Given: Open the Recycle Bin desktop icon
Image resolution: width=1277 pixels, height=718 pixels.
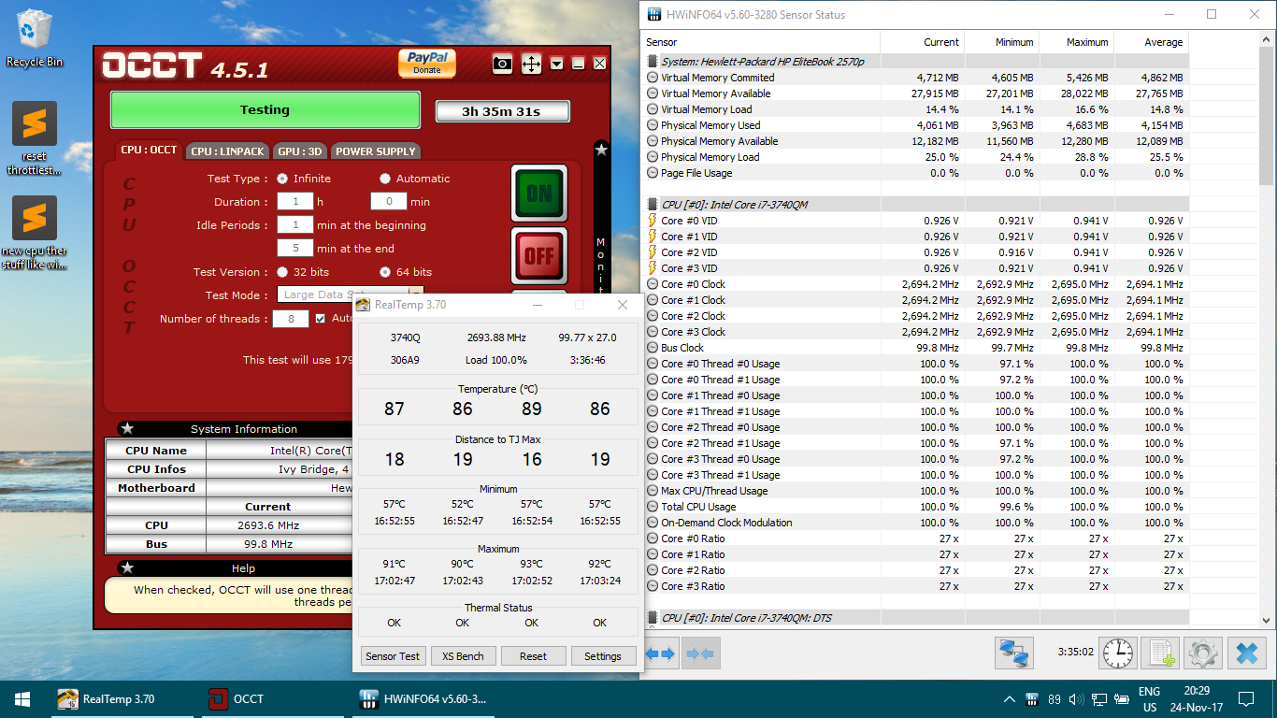Looking at the screenshot, I should tap(35, 38).
